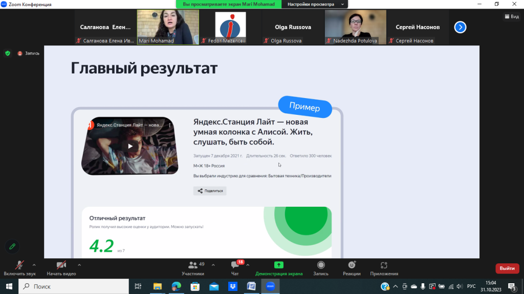Expand participants options arrow next to Участники
This screenshot has width=524, height=294.
coord(213,265)
